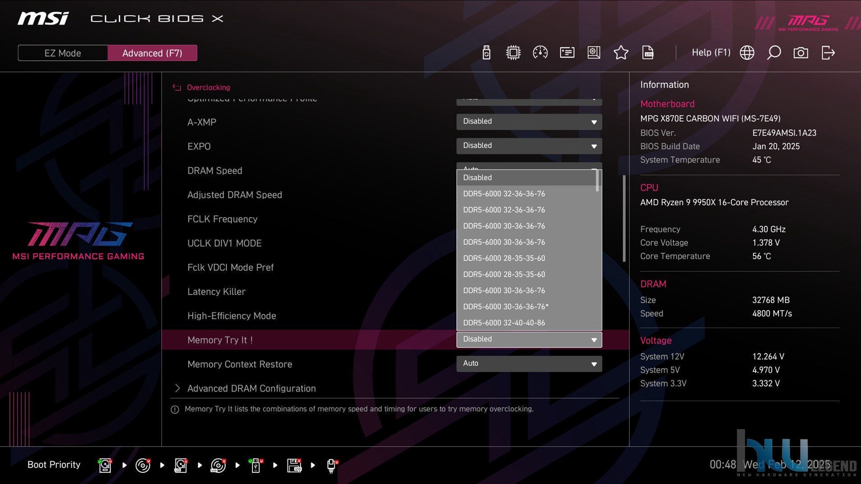This screenshot has height=484, width=861.
Task: Open the search magnifier icon
Action: coord(774,53)
